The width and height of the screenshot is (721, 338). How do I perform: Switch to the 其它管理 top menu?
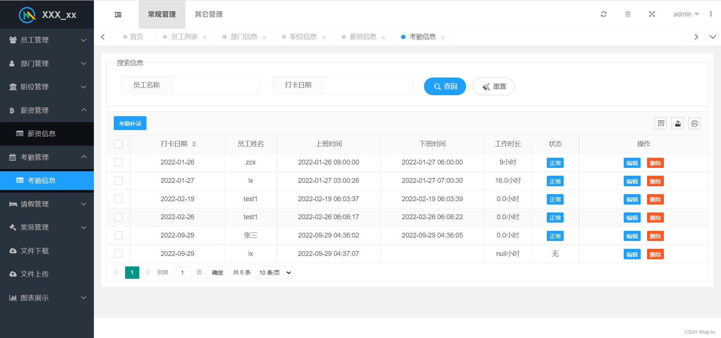209,14
